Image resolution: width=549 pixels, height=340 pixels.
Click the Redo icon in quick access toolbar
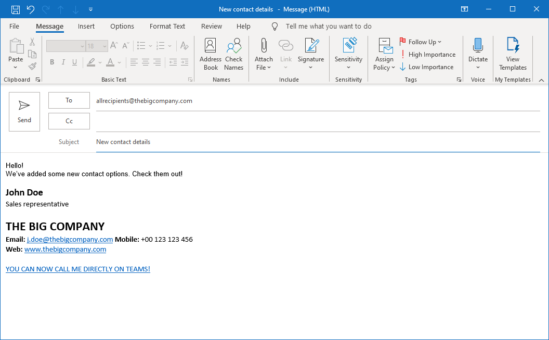(46, 9)
